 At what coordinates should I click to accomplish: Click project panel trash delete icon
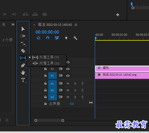pos(7,120)
